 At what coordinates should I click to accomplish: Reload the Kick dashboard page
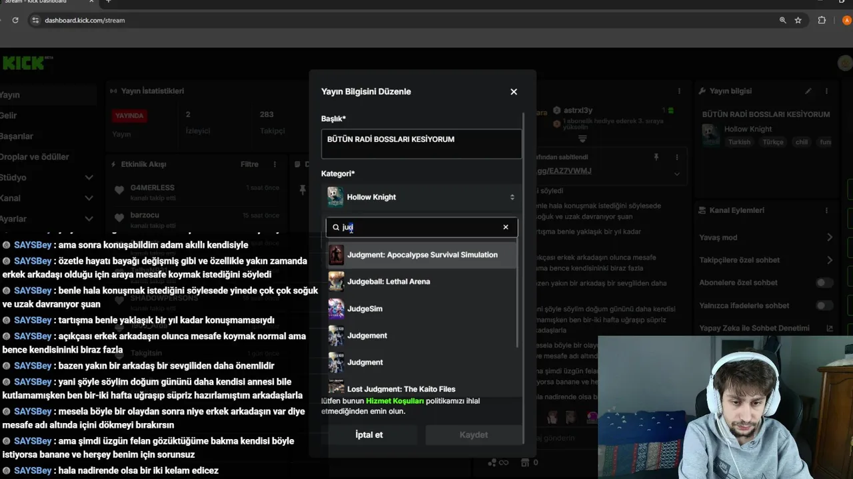(15, 20)
